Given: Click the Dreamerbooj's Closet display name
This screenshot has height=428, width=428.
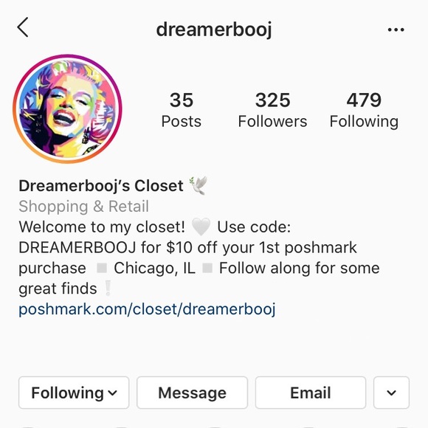Looking at the screenshot, I should tap(101, 186).
